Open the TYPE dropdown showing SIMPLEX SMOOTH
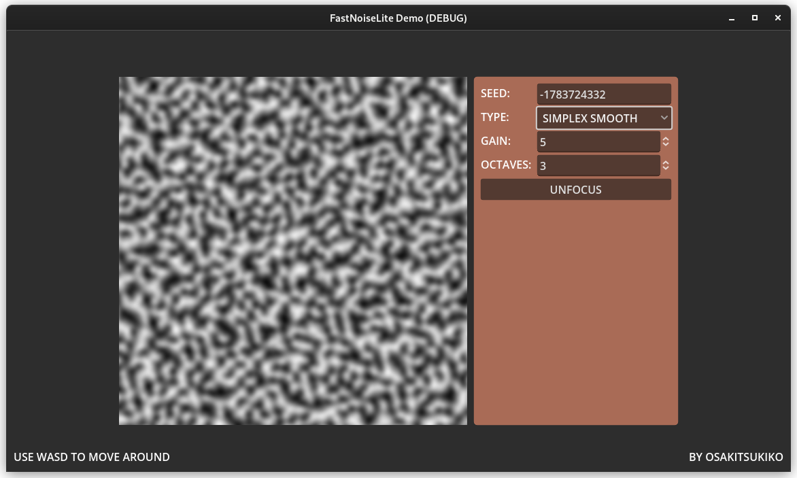The width and height of the screenshot is (797, 478). 604,118
